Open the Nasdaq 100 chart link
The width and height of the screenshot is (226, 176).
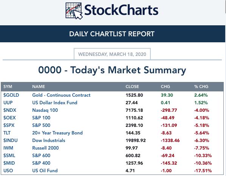tap(45, 110)
